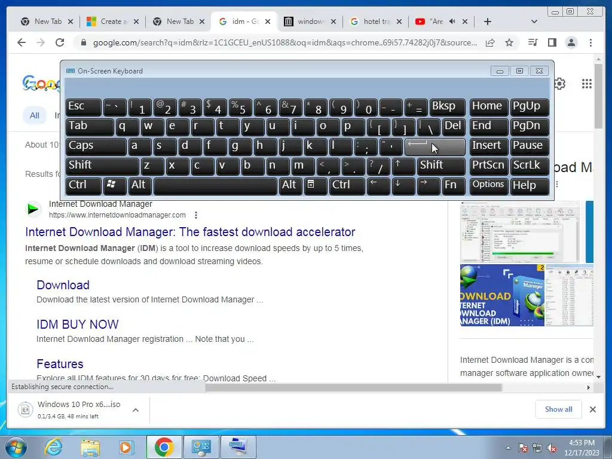Mute the YouTube tab speaker icon
612x459 pixels.
click(452, 22)
